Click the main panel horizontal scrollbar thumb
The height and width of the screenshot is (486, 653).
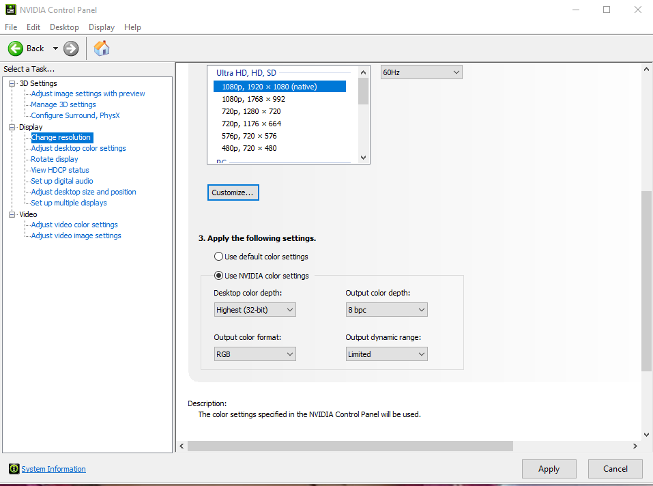[350, 446]
